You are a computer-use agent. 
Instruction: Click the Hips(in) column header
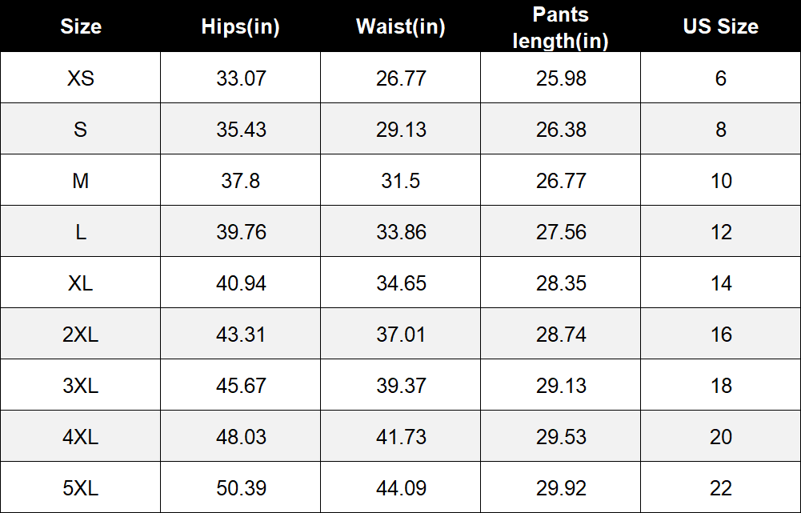pos(241,26)
